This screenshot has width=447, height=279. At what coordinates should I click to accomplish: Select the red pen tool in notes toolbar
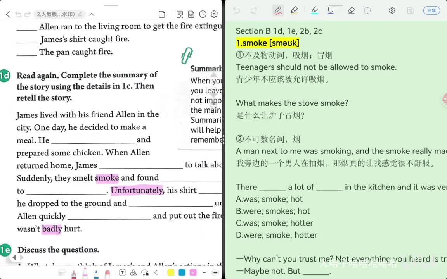pyautogui.click(x=278, y=11)
